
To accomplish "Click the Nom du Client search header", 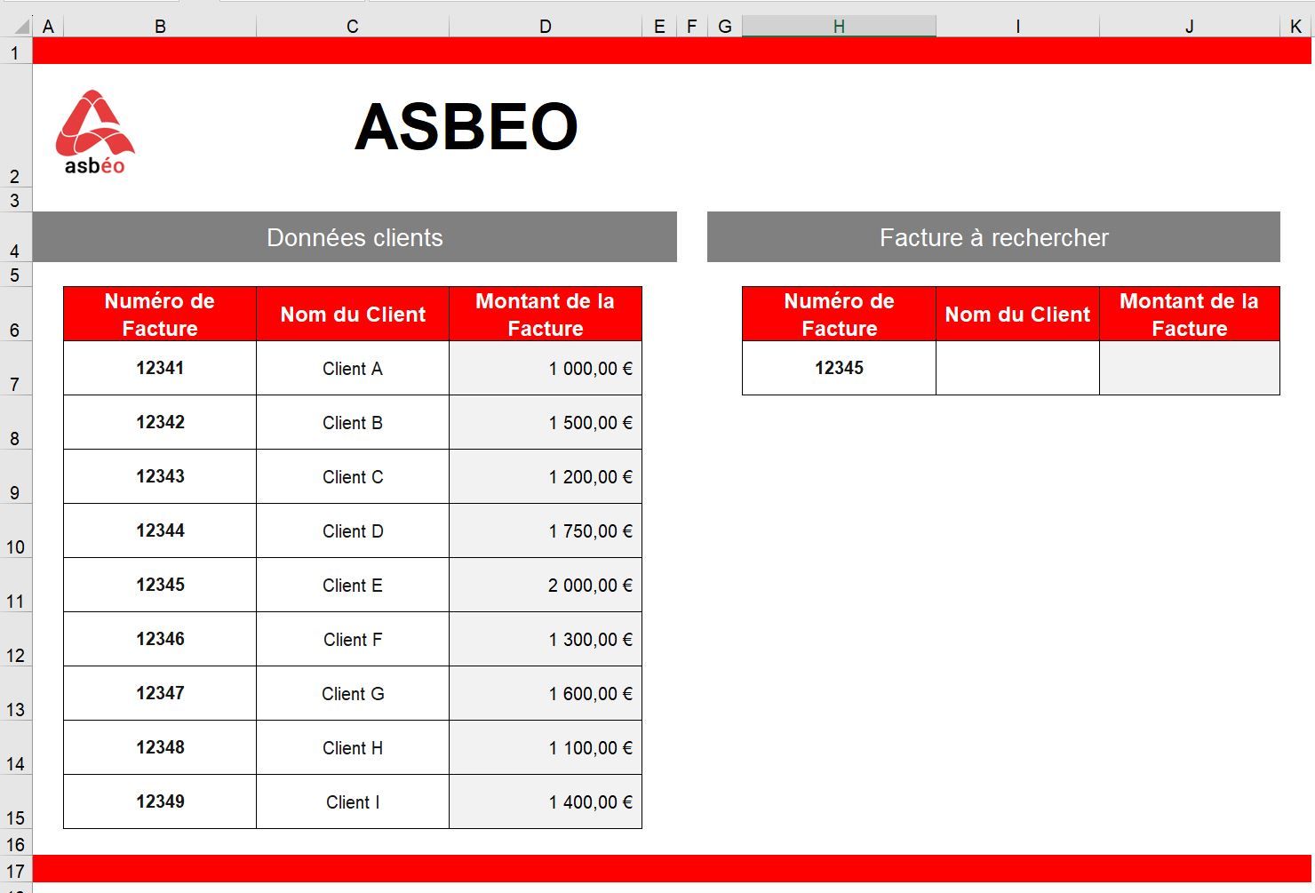I will (1016, 314).
